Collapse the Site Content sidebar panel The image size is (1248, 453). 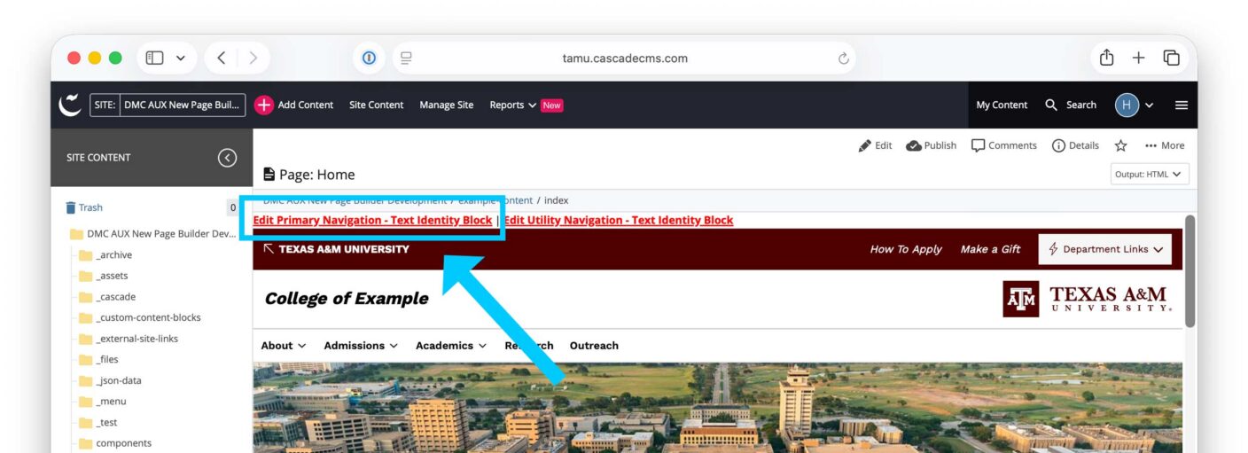[x=228, y=158]
